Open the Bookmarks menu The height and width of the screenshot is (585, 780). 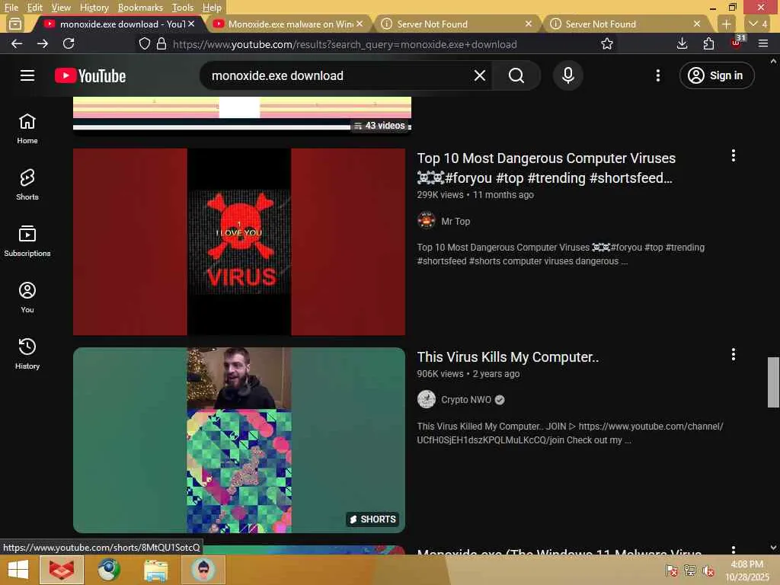[140, 8]
